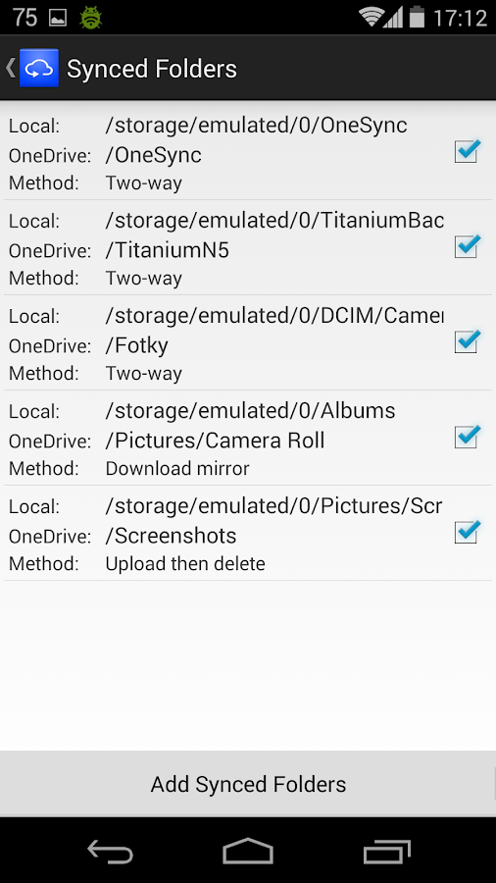The image size is (496, 883).
Task: Open the /Screenshots folder pair entry
Action: pos(248,533)
